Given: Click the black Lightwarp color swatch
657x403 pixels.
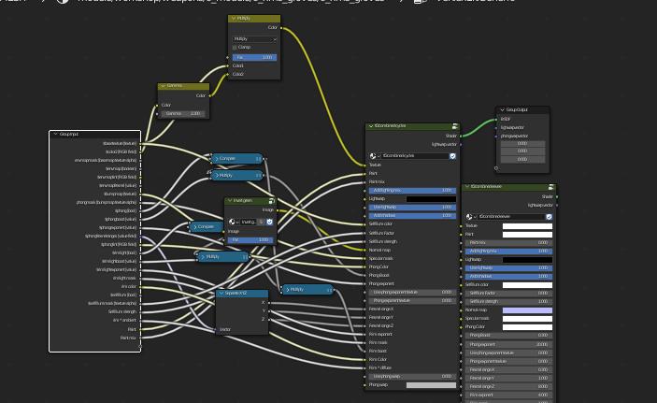Looking at the screenshot, I should click(x=431, y=199).
